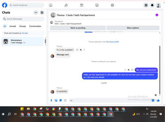Start a new message with compose icon
The width and height of the screenshot is (165, 122).
(x=42, y=12)
